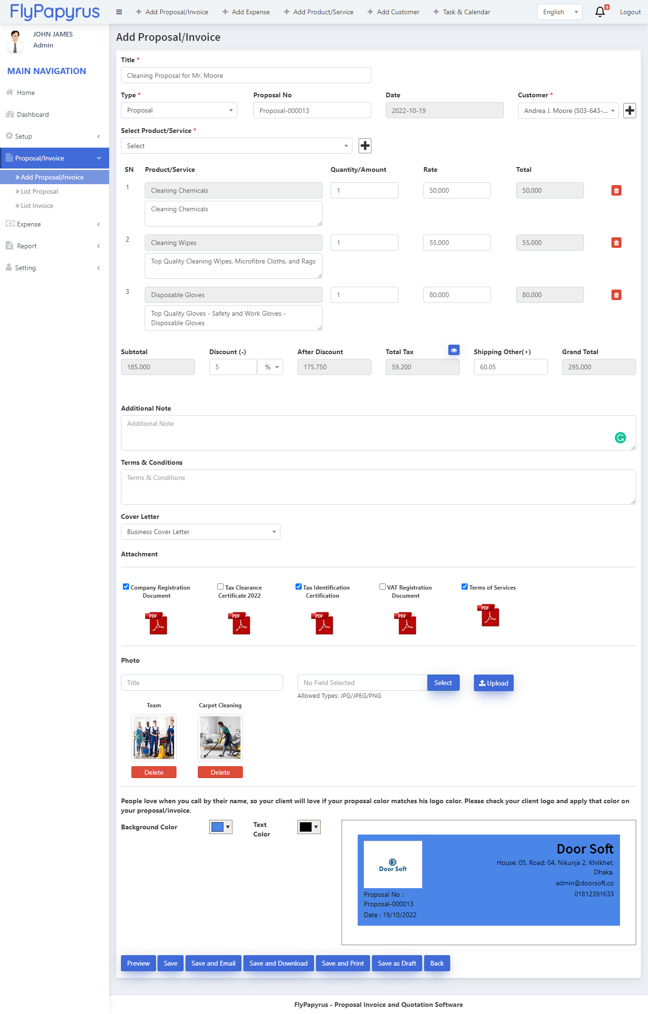Click the Save and Download button
Screen dimensions: 648x1014
278,963
